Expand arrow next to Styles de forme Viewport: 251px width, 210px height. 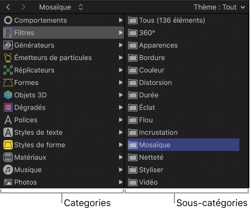121,145
